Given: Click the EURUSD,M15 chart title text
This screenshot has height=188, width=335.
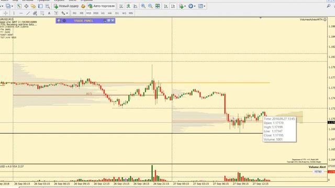Looking at the screenshot, I should pyautogui.click(x=7, y=19).
